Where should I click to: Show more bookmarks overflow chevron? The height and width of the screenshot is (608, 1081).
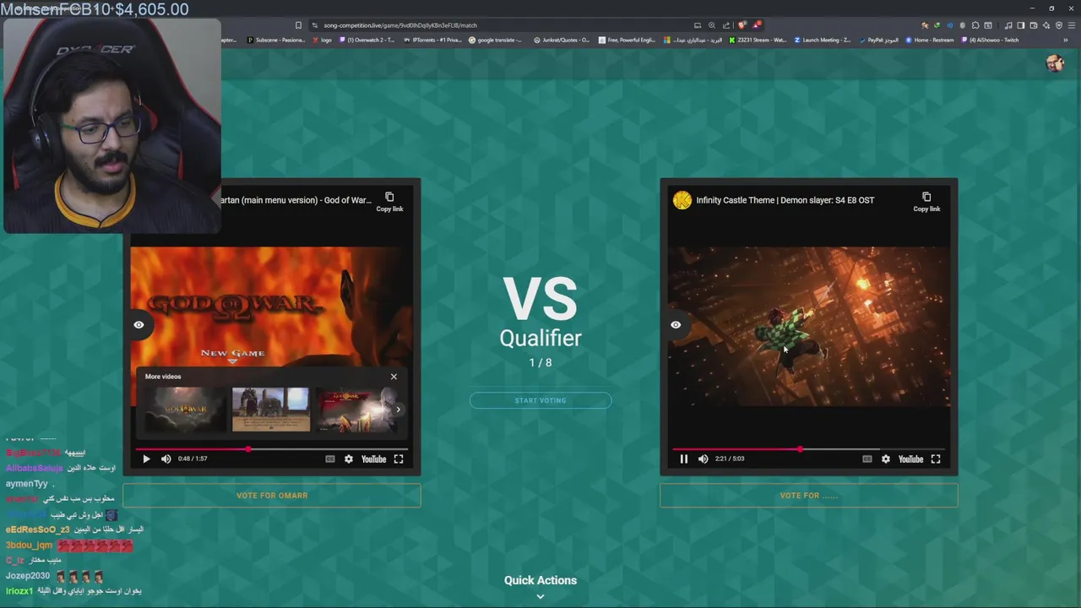point(1066,40)
